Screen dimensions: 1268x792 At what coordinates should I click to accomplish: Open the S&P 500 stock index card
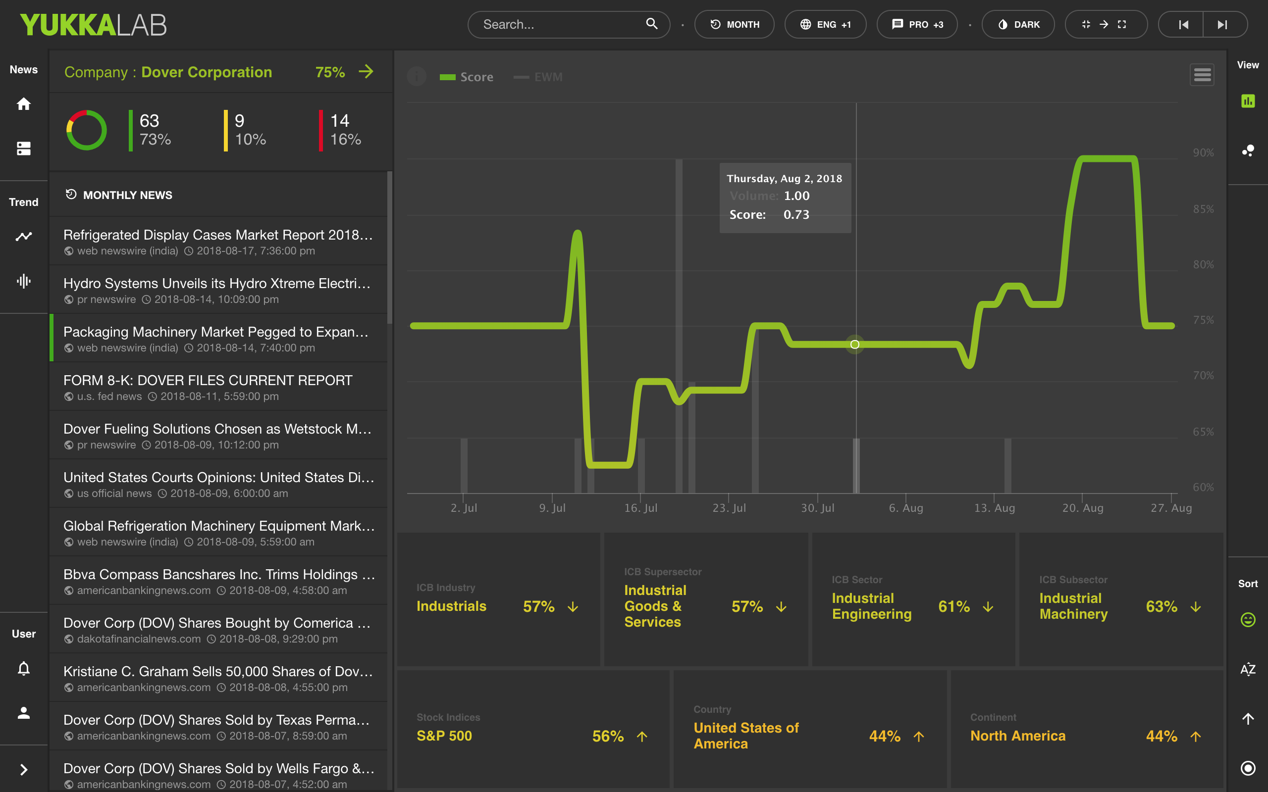click(x=533, y=729)
